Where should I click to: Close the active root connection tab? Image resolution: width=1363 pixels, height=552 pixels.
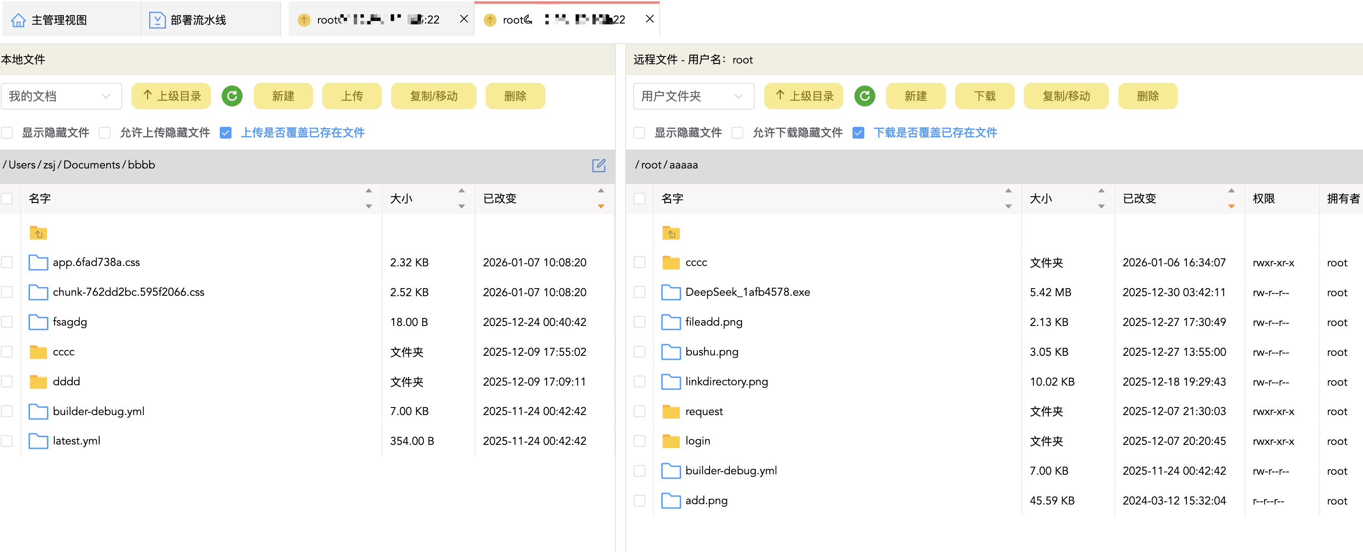pos(650,19)
